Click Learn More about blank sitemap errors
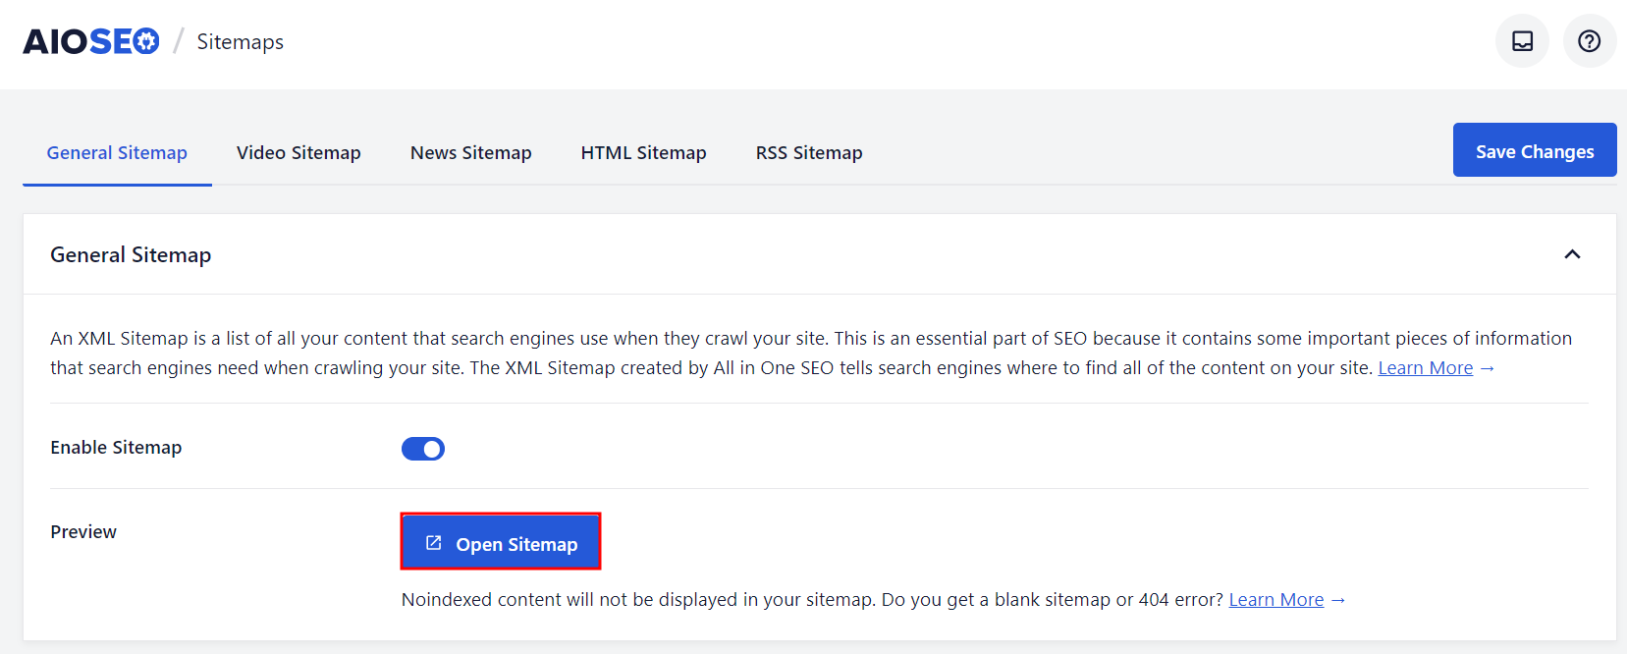Screen dimensions: 1627x654 [1275, 599]
